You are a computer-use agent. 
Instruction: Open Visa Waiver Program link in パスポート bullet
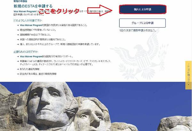(x=31, y=56)
